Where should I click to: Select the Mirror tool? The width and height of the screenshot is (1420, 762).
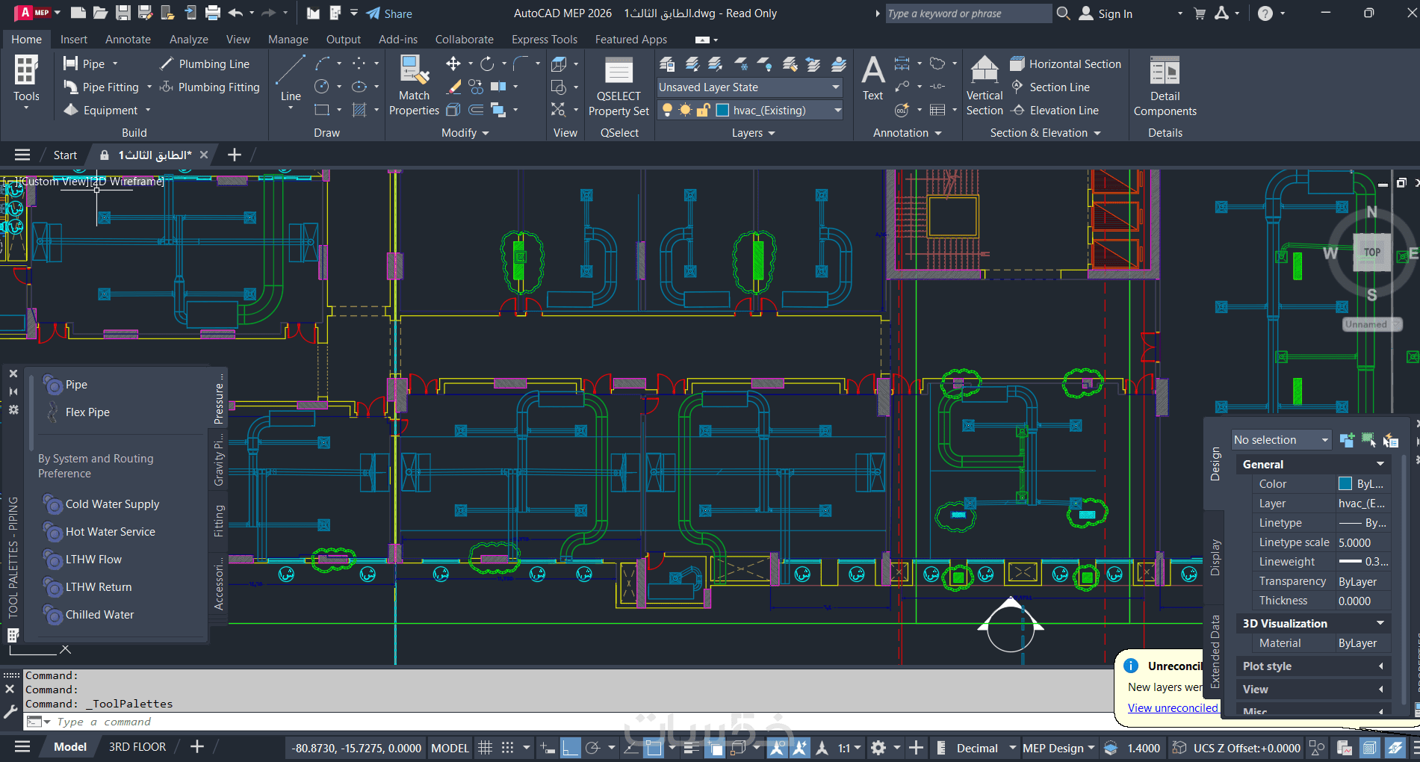click(498, 87)
